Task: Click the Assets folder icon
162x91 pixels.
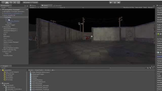Action: click(3, 83)
